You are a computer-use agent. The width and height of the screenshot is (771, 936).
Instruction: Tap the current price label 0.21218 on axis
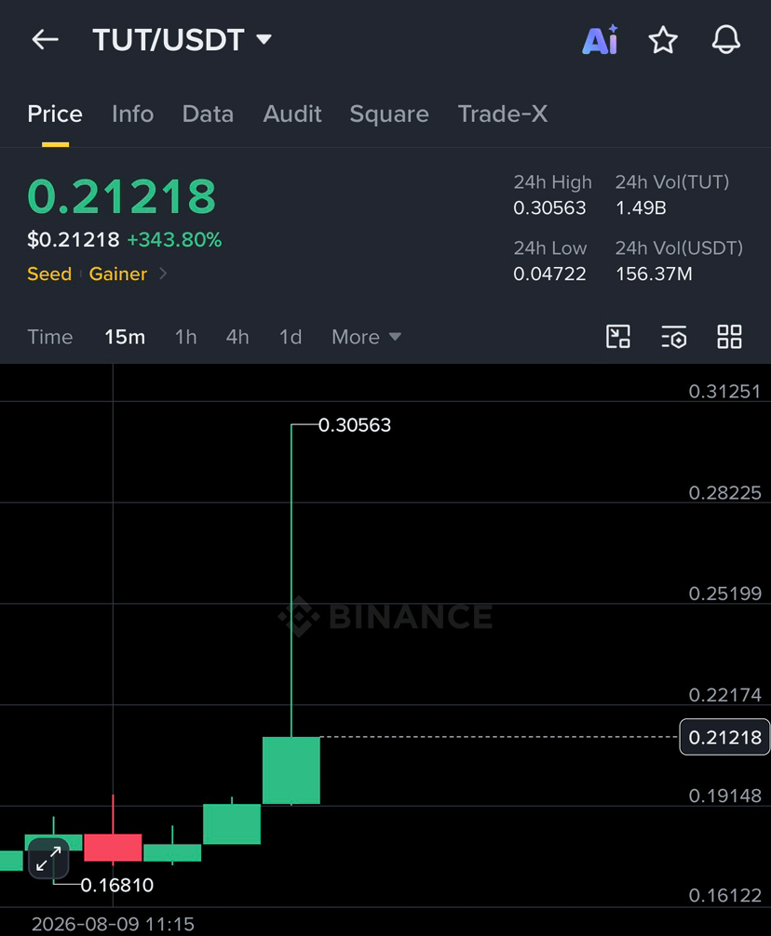coord(724,737)
